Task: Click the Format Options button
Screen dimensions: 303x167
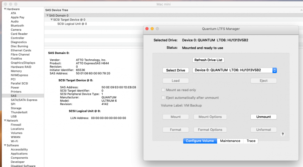Action: pyautogui.click(x=210, y=130)
